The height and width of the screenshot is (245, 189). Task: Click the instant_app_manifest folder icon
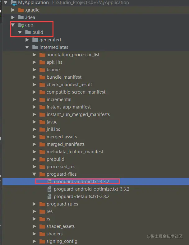tap(42, 107)
